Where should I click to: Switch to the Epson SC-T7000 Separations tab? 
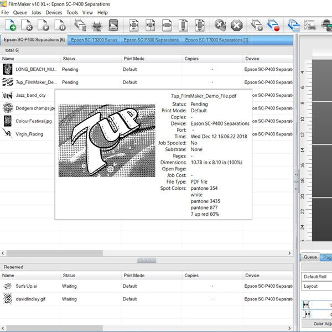click(x=216, y=40)
